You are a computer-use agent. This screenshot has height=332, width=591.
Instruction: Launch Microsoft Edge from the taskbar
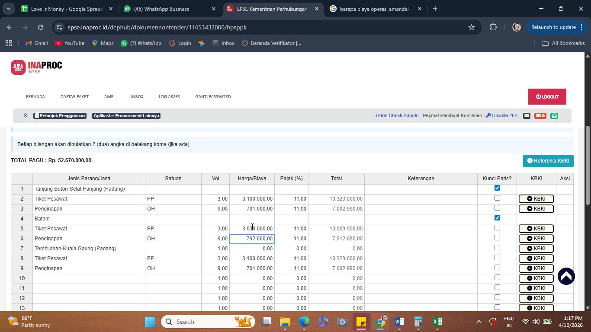(304, 322)
